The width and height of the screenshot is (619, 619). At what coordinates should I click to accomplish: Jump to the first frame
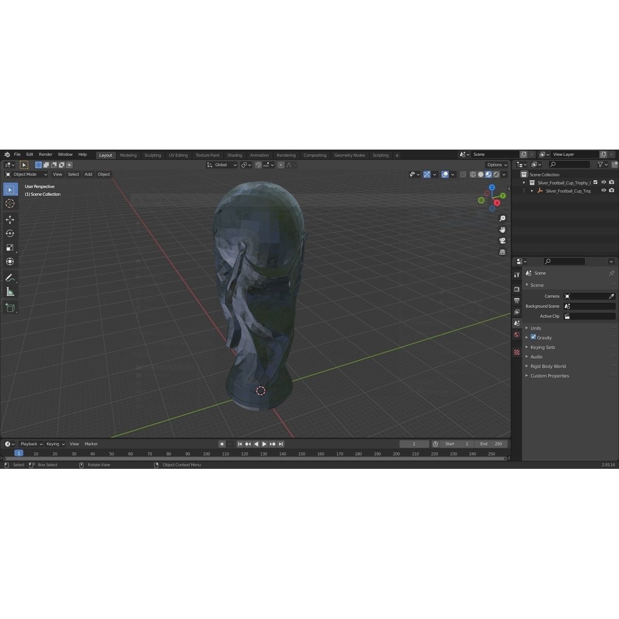240,444
